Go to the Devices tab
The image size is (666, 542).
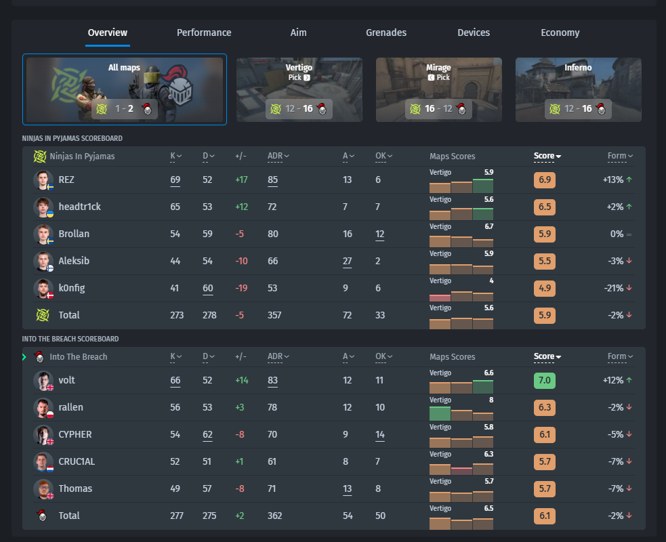coord(474,33)
